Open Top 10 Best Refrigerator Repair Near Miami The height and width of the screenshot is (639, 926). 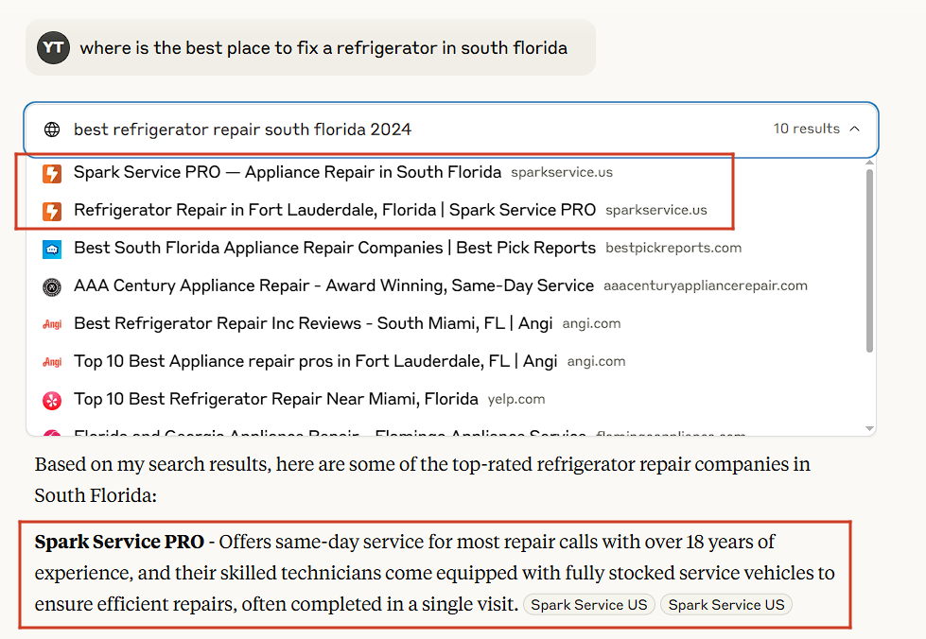[x=276, y=399]
